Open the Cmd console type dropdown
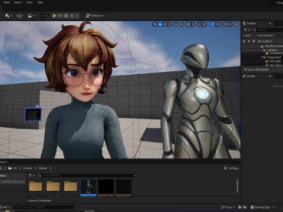This screenshot has width=283, height=212. 5,207
